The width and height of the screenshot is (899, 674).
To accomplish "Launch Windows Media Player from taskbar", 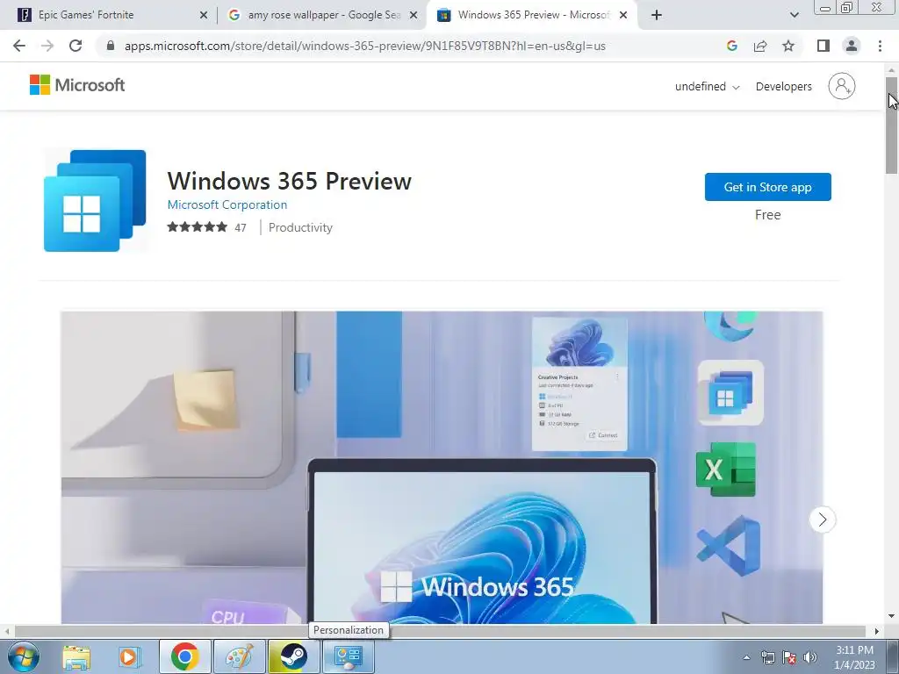I will (x=129, y=656).
